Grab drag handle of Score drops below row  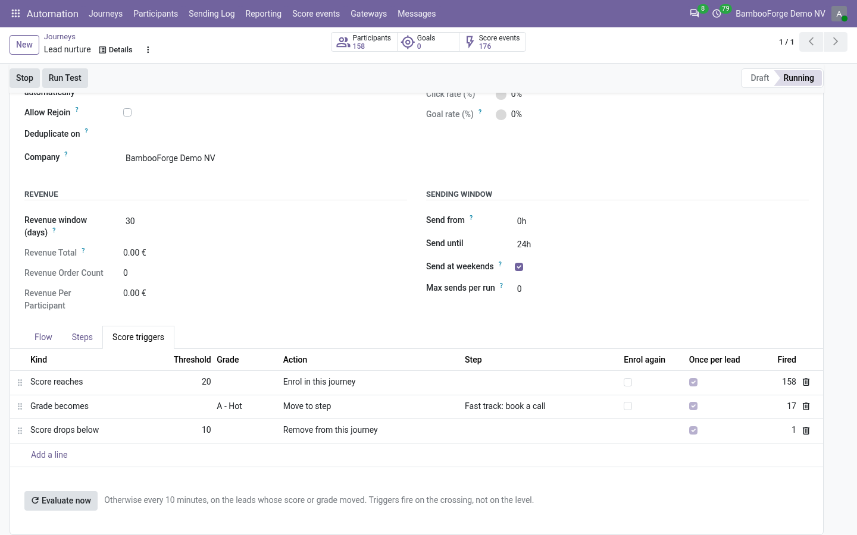coord(20,430)
